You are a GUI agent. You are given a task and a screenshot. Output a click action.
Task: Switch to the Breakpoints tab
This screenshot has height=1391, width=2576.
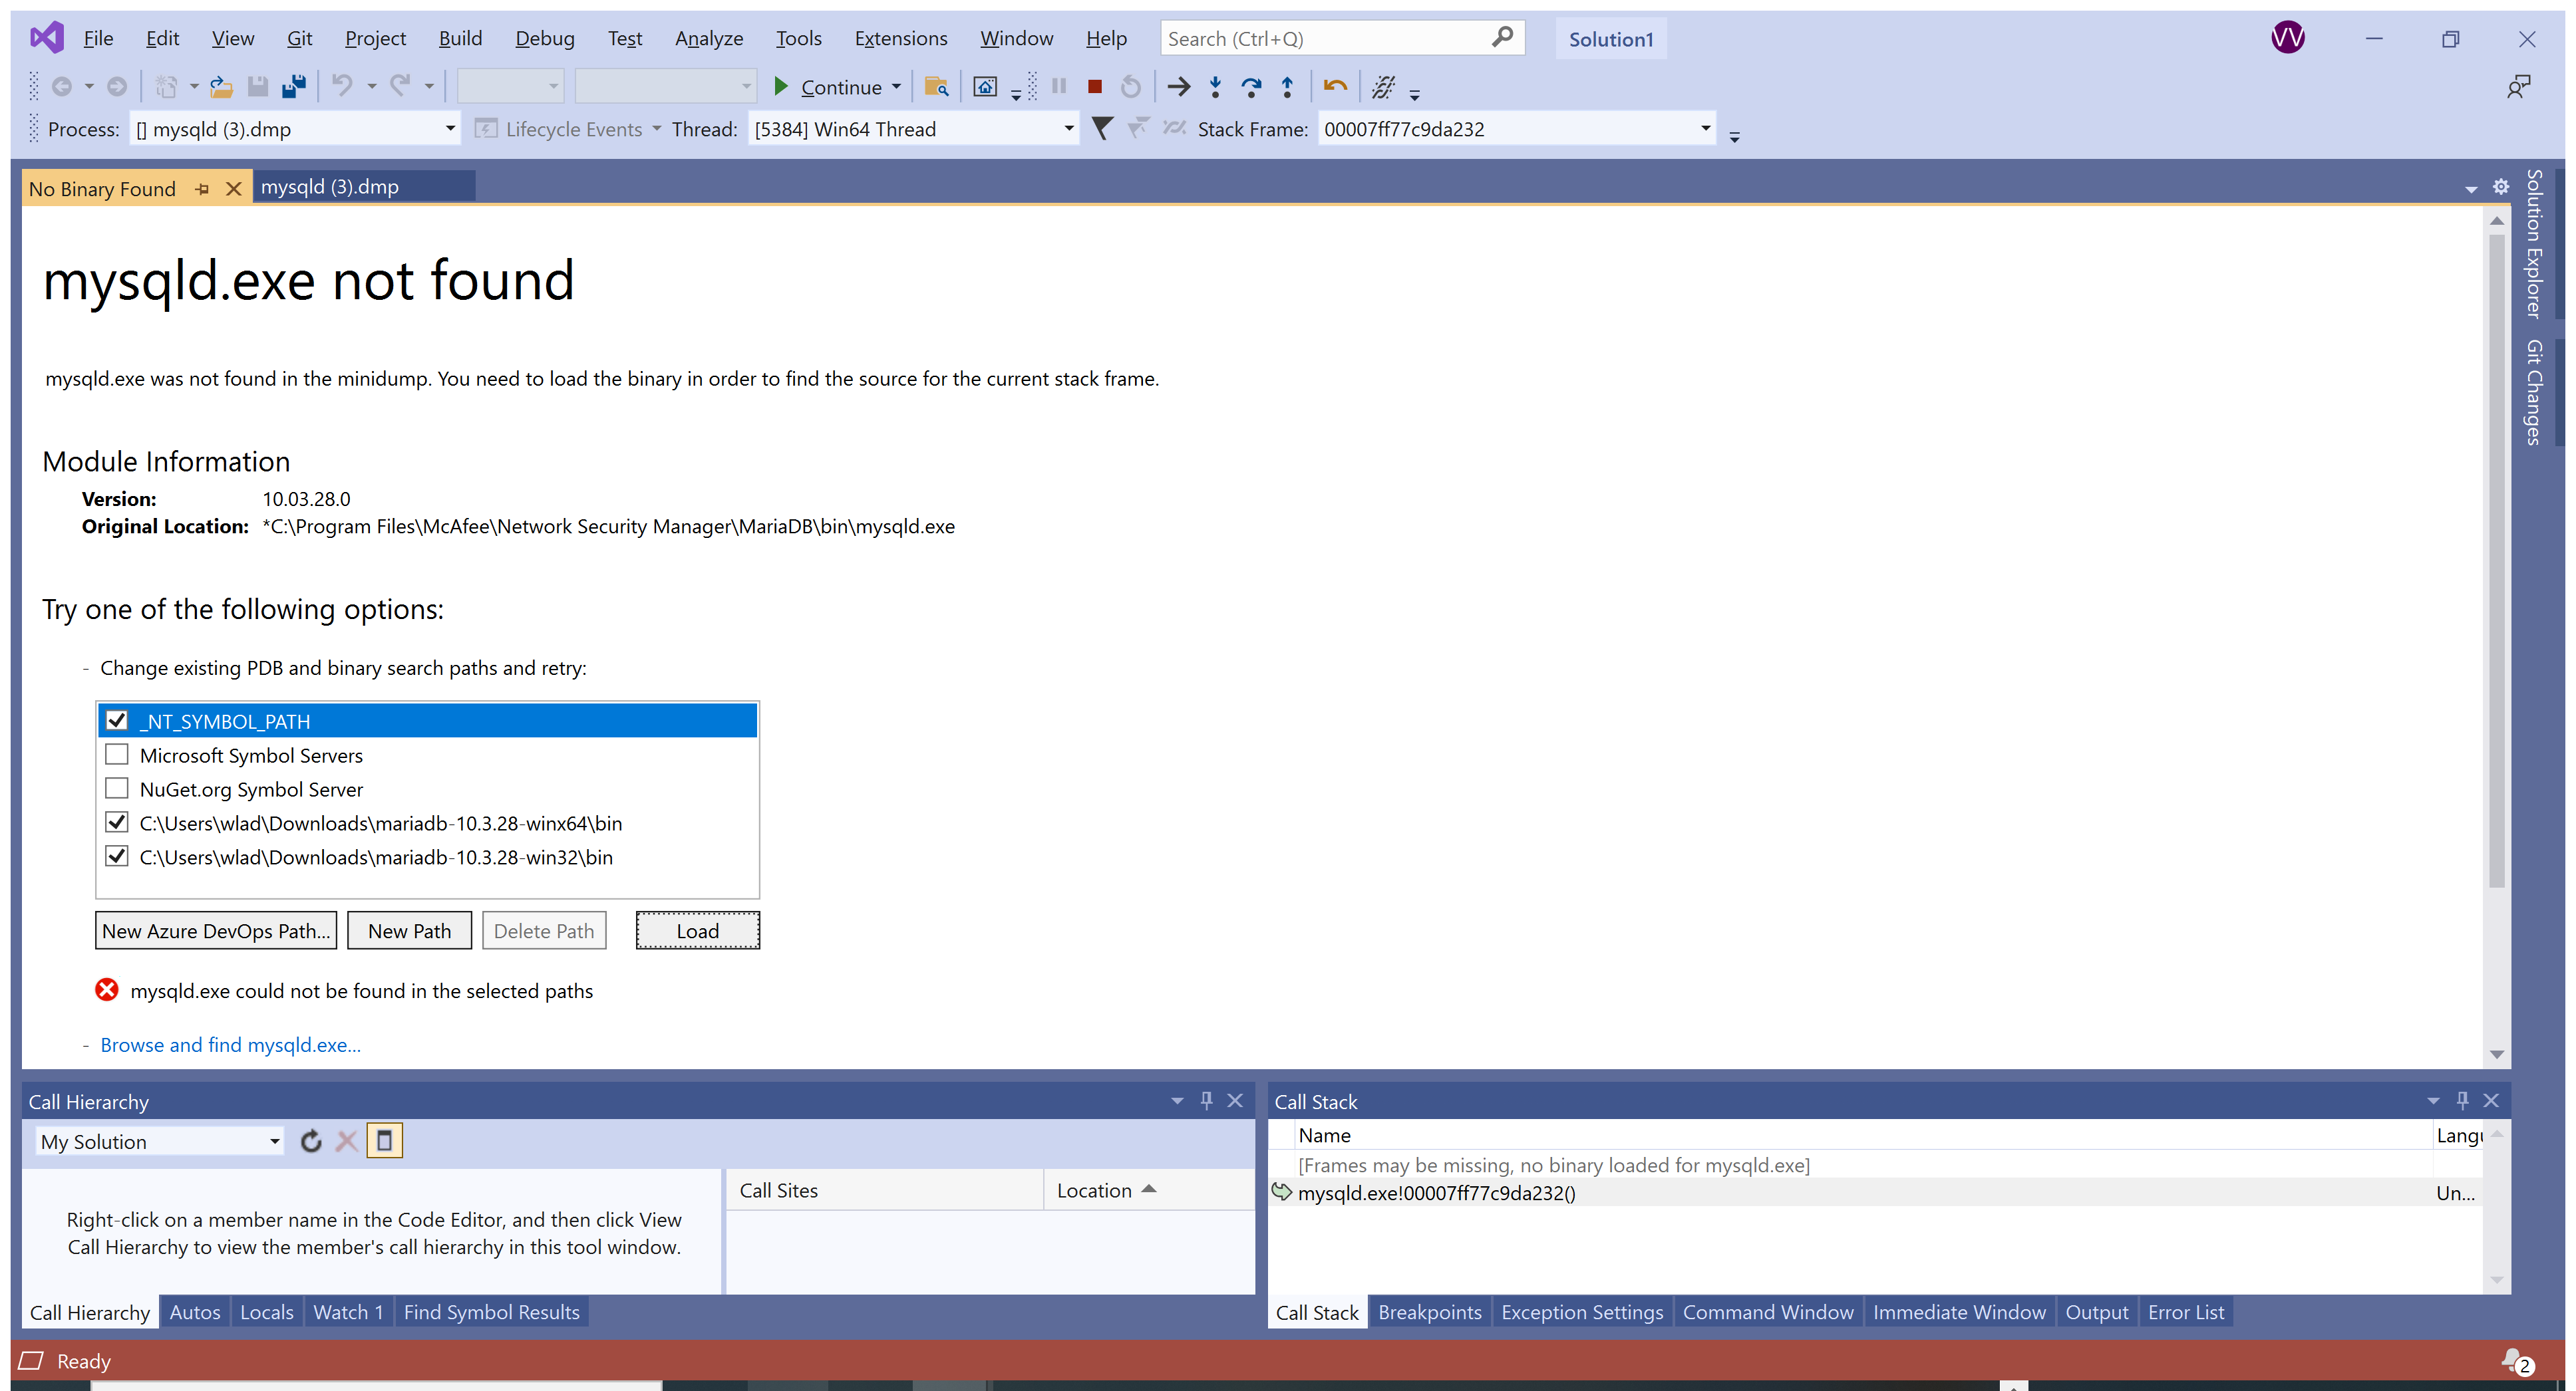(1429, 1312)
